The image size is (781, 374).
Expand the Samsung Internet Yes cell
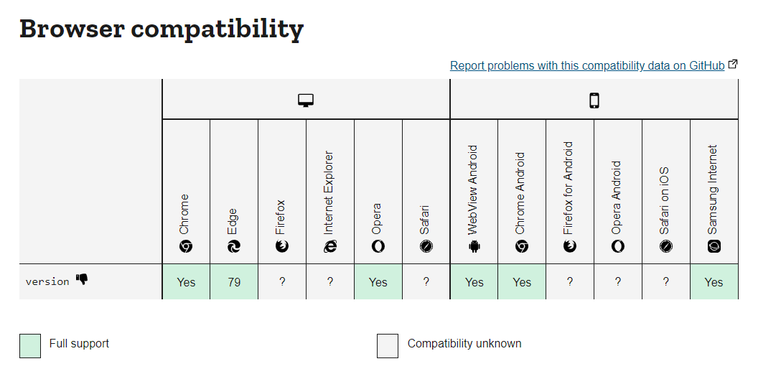coord(714,282)
